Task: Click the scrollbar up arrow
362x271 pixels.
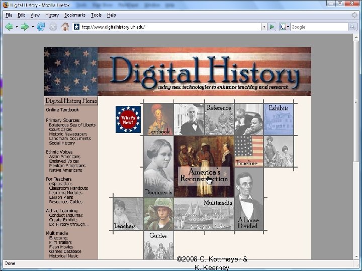Action: click(356, 37)
